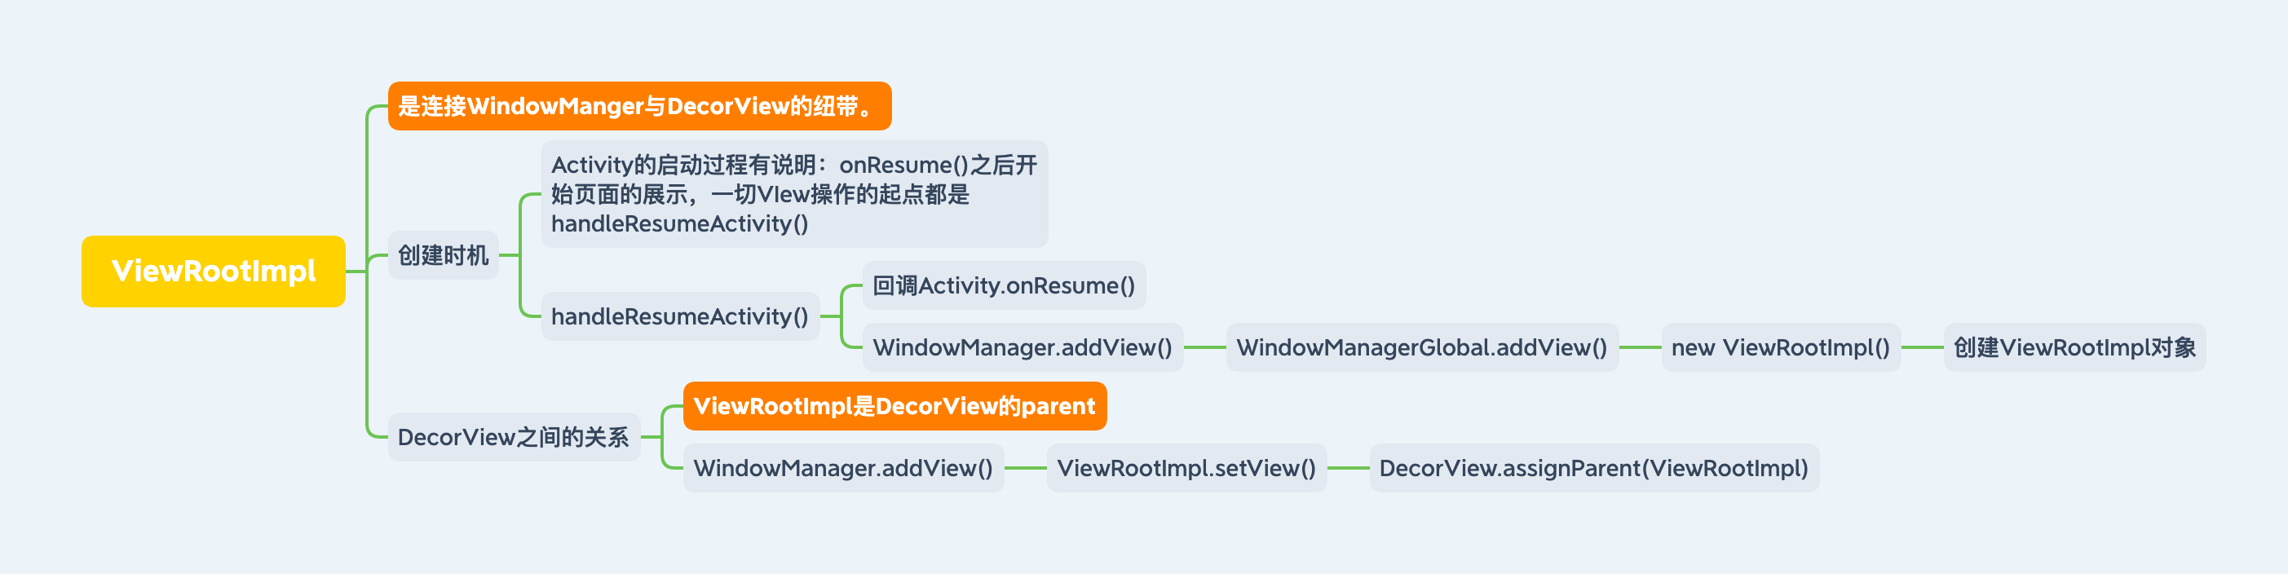Image resolution: width=2288 pixels, height=574 pixels.
Task: Click connector line right of 创建时机 node
Action: [x=509, y=256]
